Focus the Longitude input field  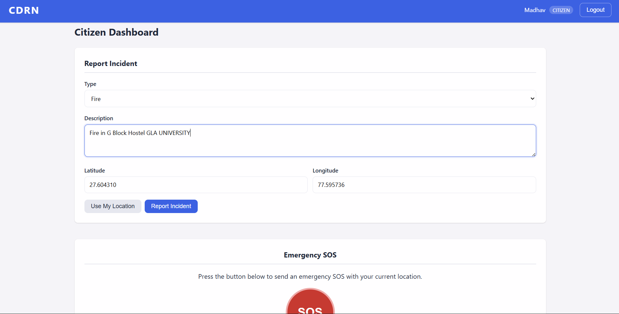coord(424,185)
